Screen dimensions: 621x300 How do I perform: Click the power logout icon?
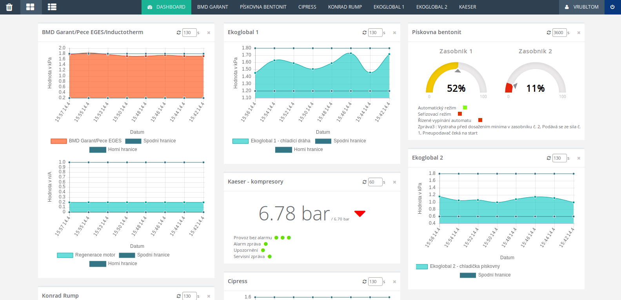point(612,7)
